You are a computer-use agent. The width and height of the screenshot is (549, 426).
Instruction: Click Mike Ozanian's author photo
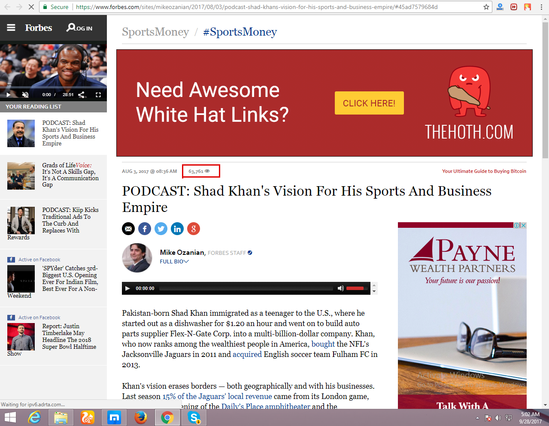coord(137,258)
